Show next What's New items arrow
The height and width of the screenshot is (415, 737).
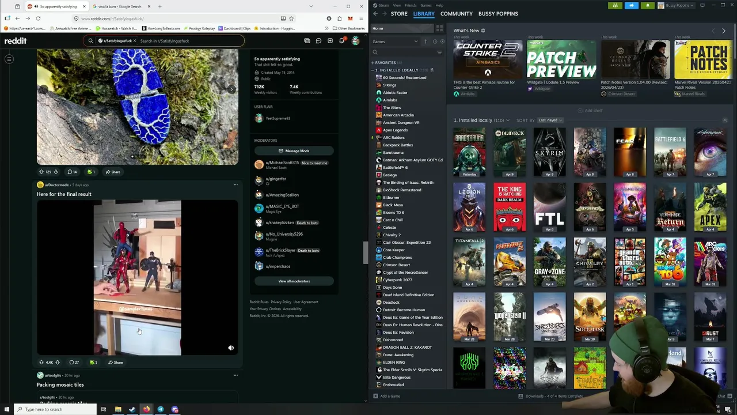click(724, 31)
